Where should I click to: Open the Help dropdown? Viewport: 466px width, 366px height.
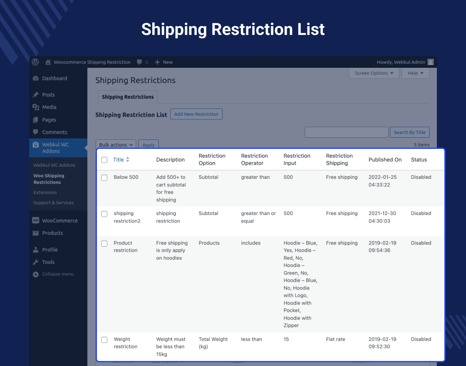[x=415, y=73]
